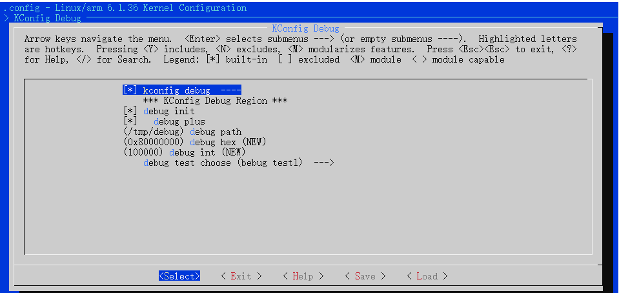619x293 pixels.
Task: Click <Save> to save the configuration
Action: point(365,276)
